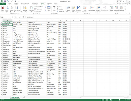131x101 pixels.
Task: Open Existing Connections
Action: click(25, 9)
